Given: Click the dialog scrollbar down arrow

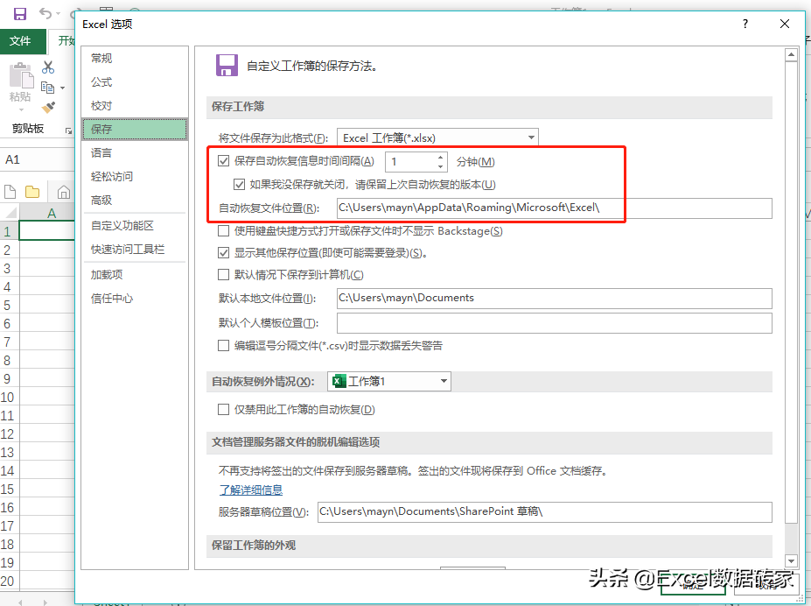Looking at the screenshot, I should (791, 561).
